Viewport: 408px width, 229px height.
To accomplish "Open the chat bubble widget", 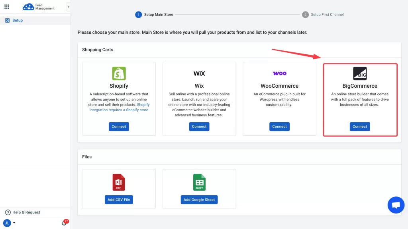I will pos(396,205).
